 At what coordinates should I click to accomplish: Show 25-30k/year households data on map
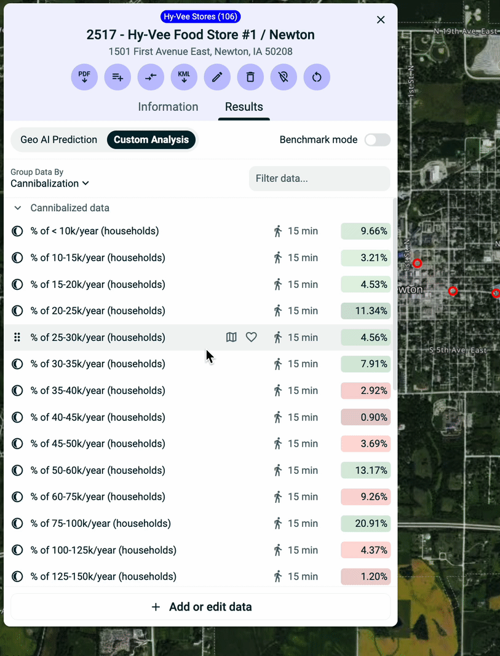point(231,337)
